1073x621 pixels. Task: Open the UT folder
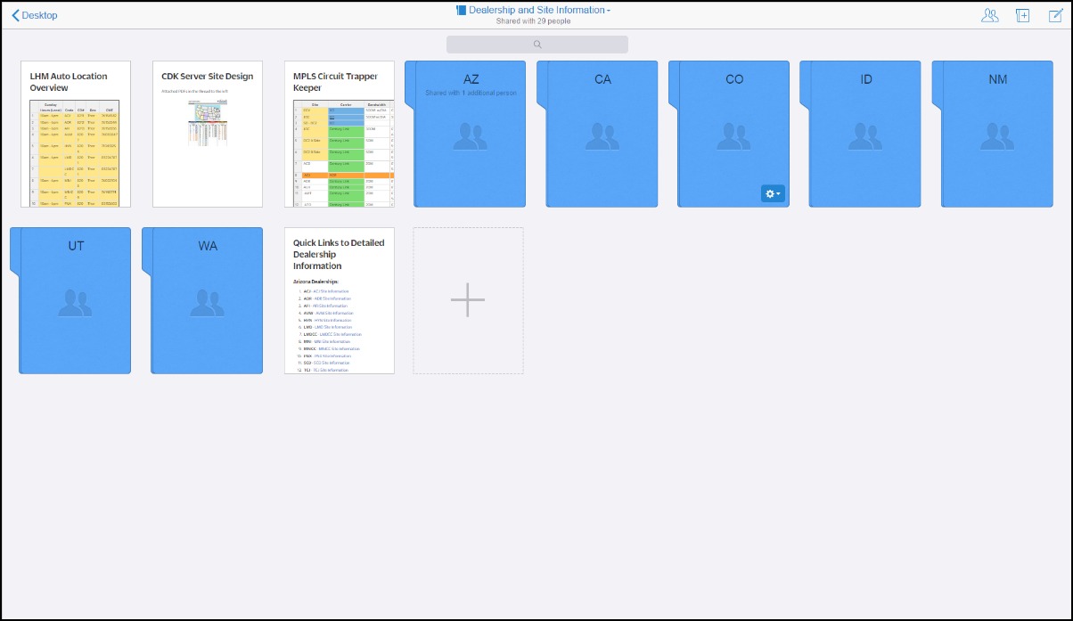(76, 300)
